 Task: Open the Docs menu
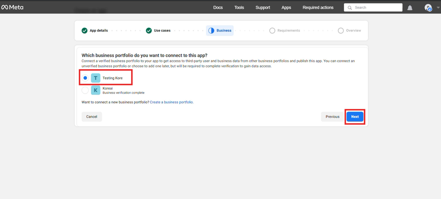pyautogui.click(x=218, y=7)
